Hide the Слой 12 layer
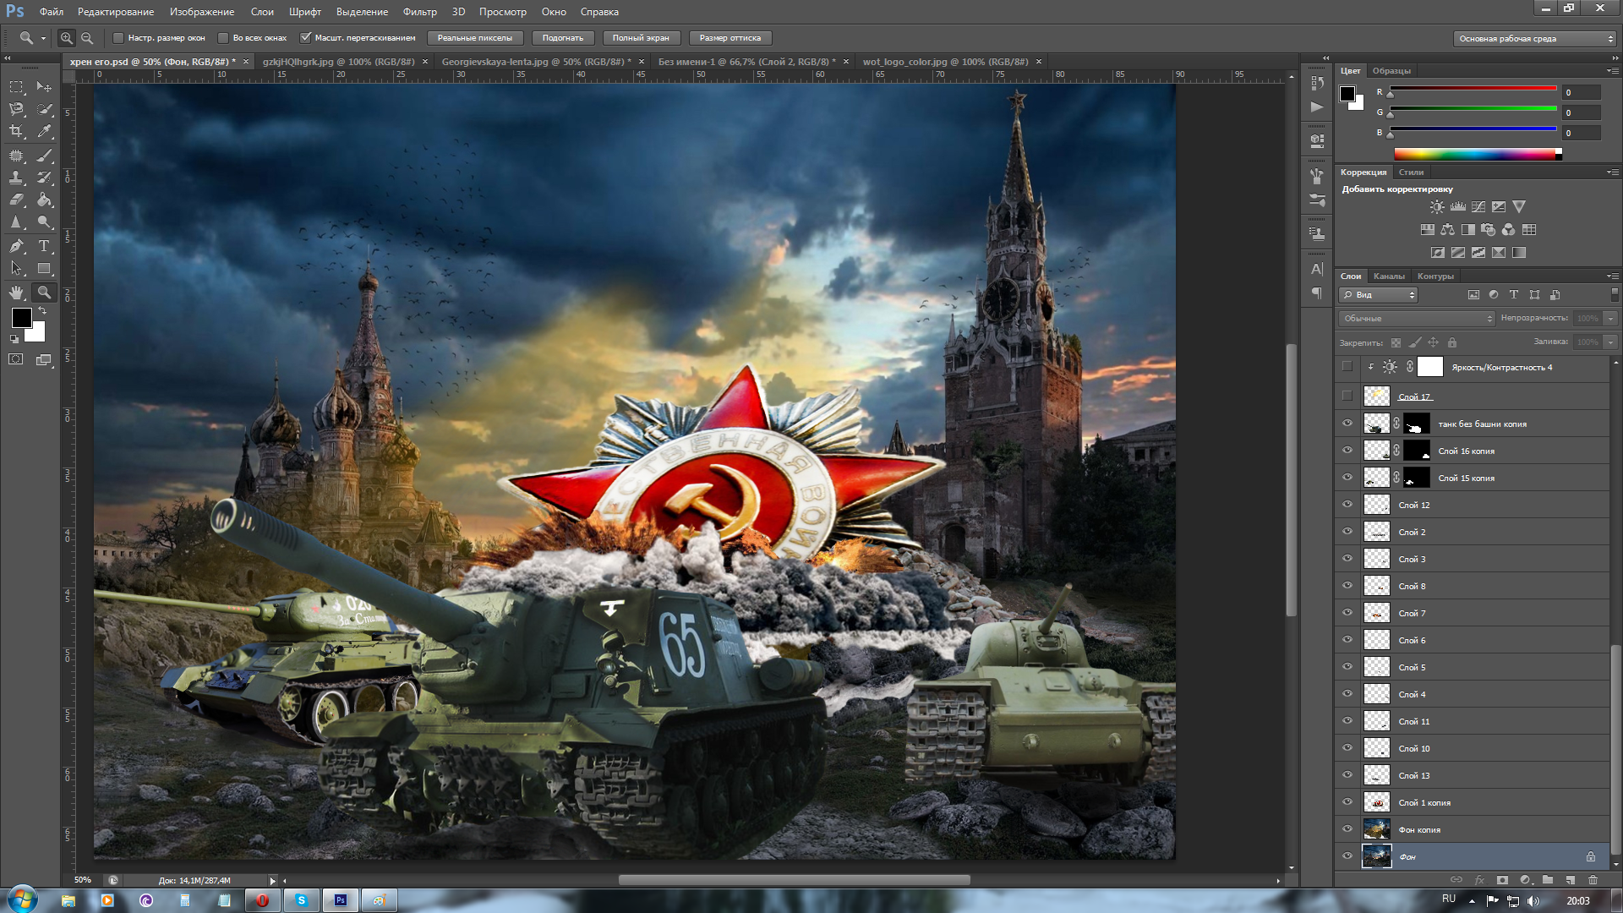Viewport: 1623px width, 913px height. coord(1347,505)
